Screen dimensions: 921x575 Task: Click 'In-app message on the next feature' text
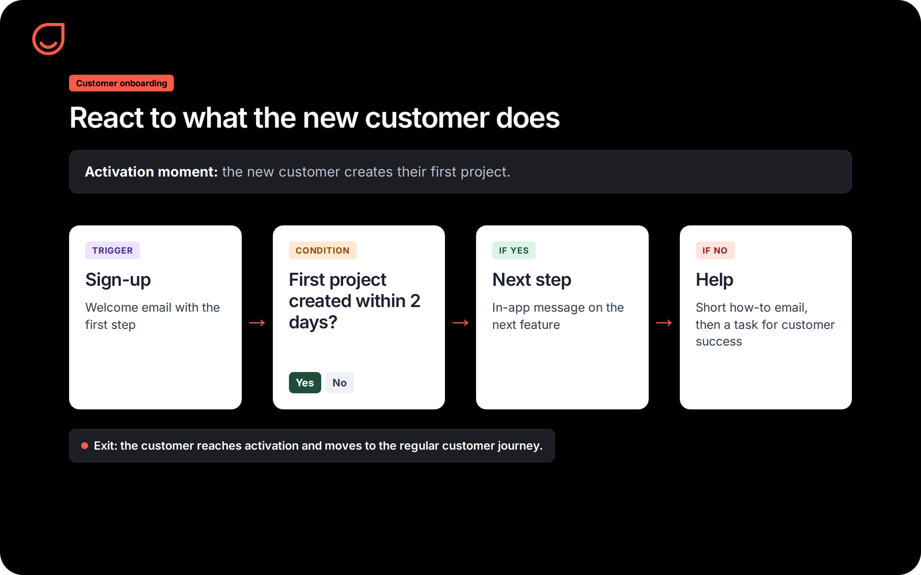click(558, 316)
